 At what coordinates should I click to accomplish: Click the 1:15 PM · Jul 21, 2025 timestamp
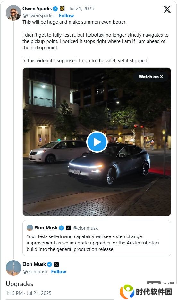click(29, 293)
